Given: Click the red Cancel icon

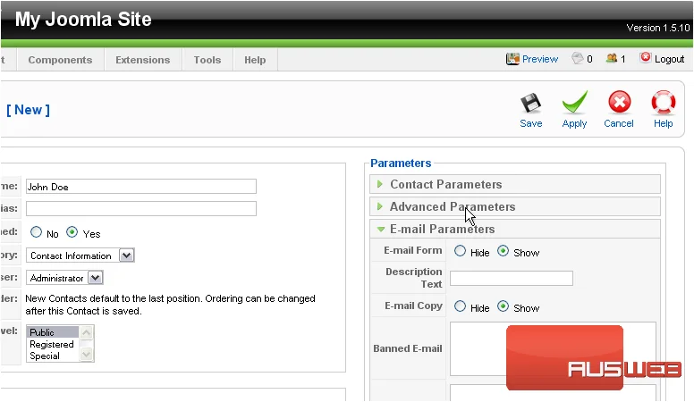Looking at the screenshot, I should tap(619, 102).
